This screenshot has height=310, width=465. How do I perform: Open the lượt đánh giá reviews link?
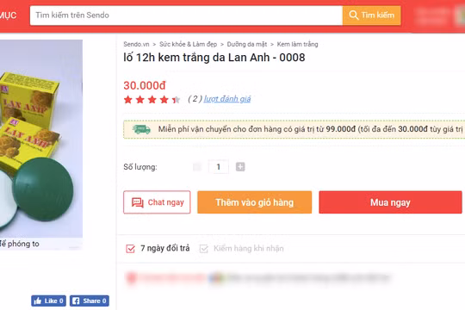click(x=227, y=99)
